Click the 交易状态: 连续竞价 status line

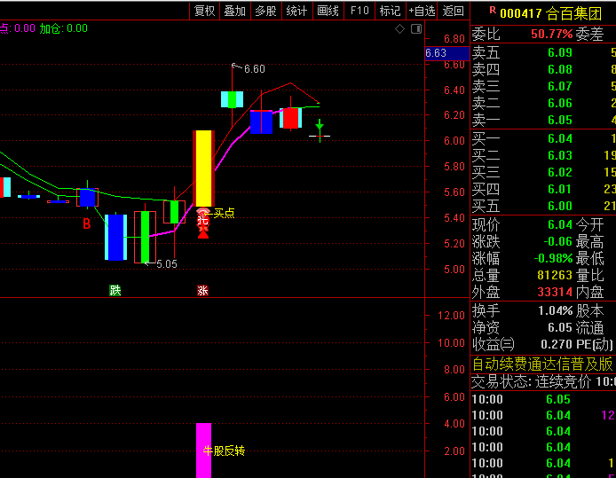543,381
